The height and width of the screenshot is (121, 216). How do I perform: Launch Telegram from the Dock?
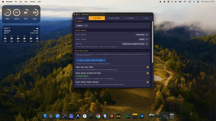[141, 116]
